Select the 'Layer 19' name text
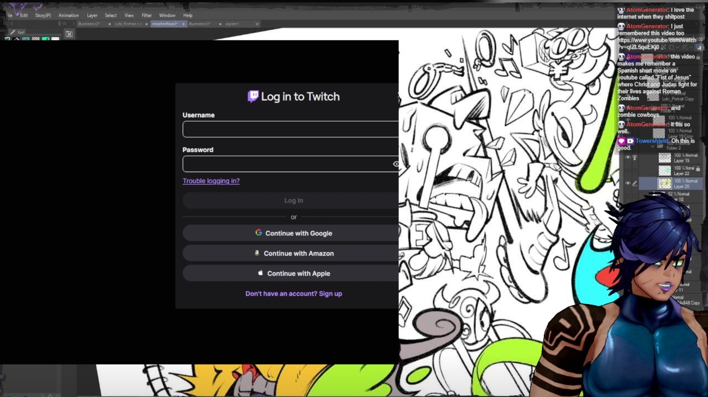708x397 pixels. coord(681,160)
